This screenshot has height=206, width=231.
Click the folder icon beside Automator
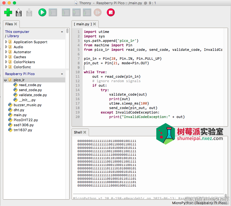click(10, 52)
